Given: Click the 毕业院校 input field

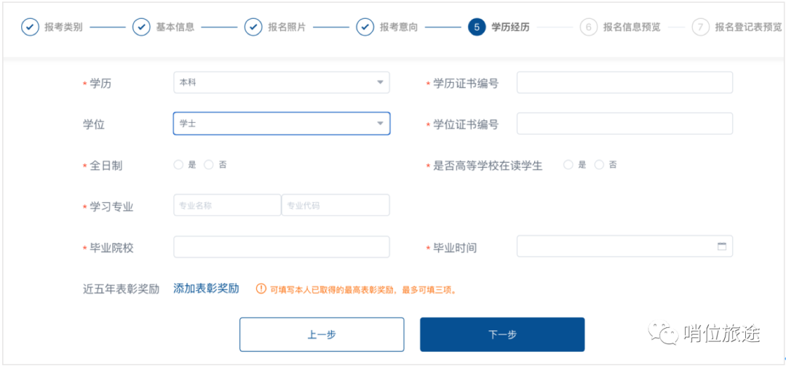Looking at the screenshot, I should pos(281,247).
